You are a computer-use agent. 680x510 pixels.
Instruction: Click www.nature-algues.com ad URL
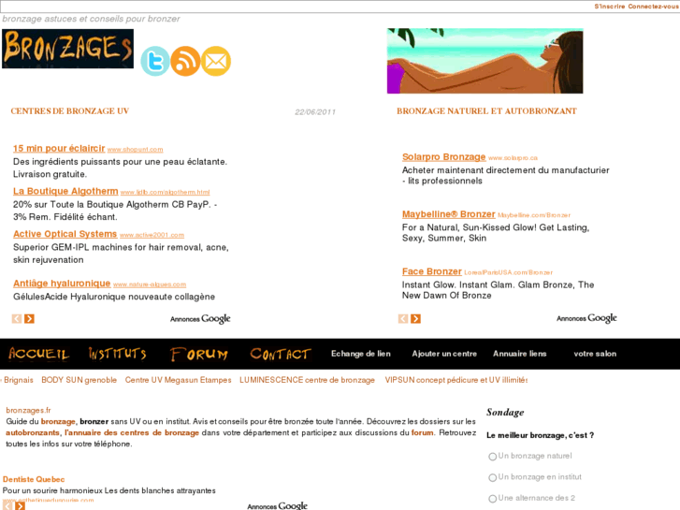coord(150,284)
